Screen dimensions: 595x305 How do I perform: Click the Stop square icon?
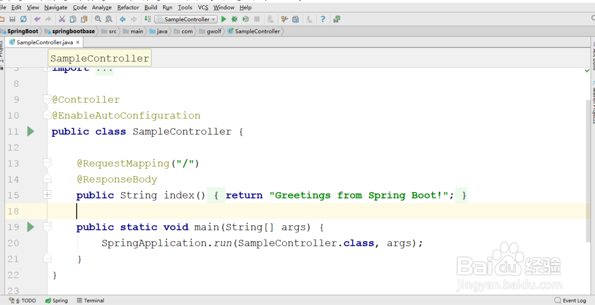pos(257,19)
